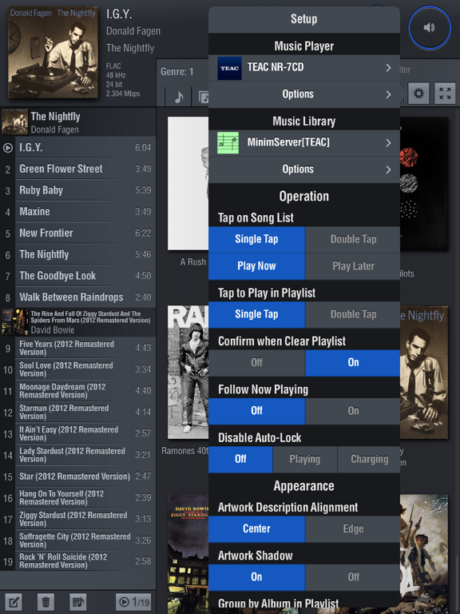Viewport: 460px width, 614px height.
Task: Open the gear settings icon
Action: (x=418, y=94)
